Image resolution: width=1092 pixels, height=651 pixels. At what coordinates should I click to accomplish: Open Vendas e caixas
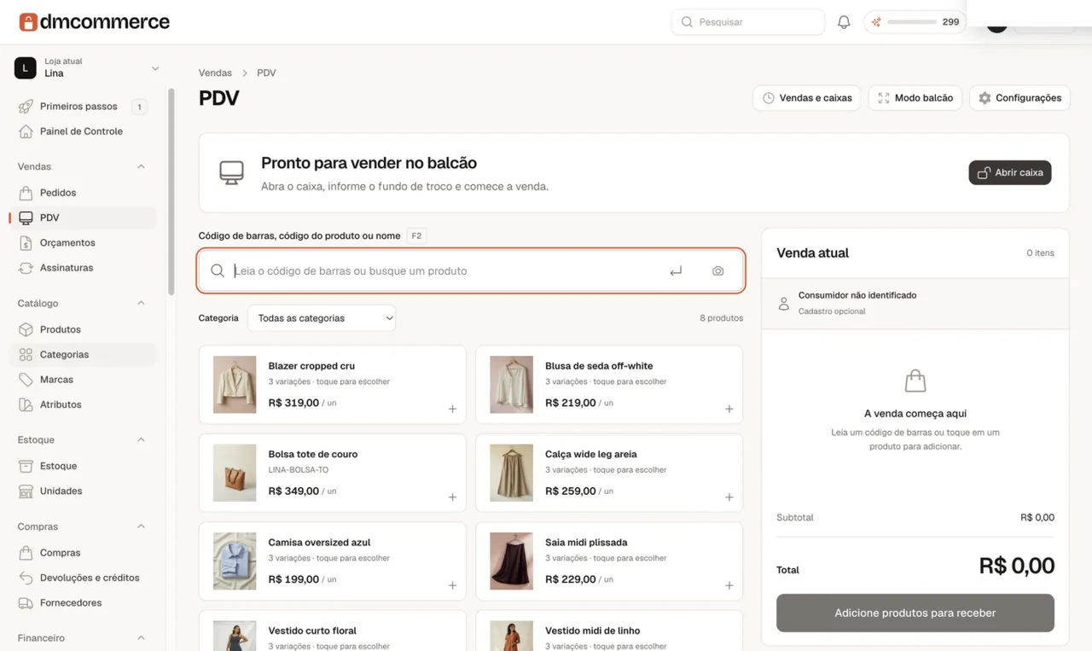pyautogui.click(x=807, y=98)
